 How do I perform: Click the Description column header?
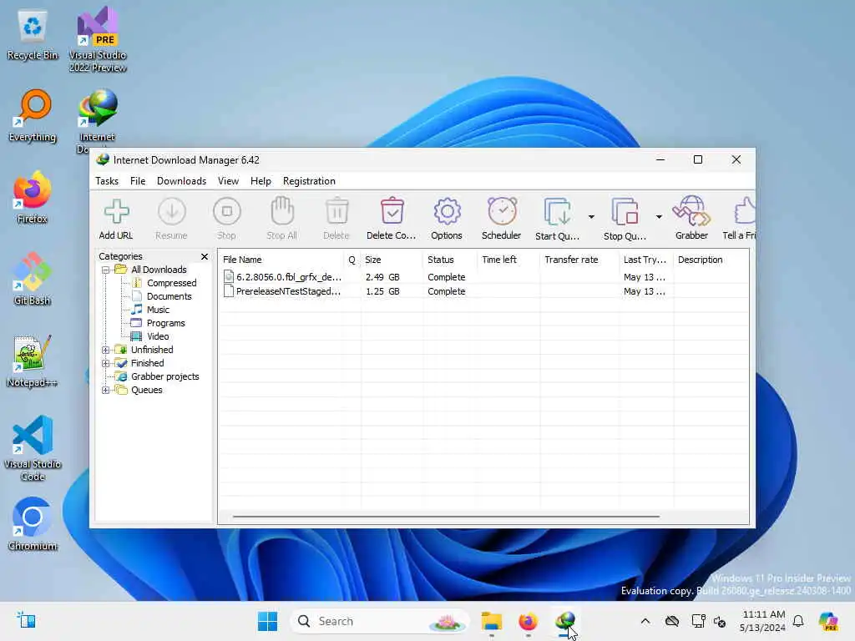point(711,260)
